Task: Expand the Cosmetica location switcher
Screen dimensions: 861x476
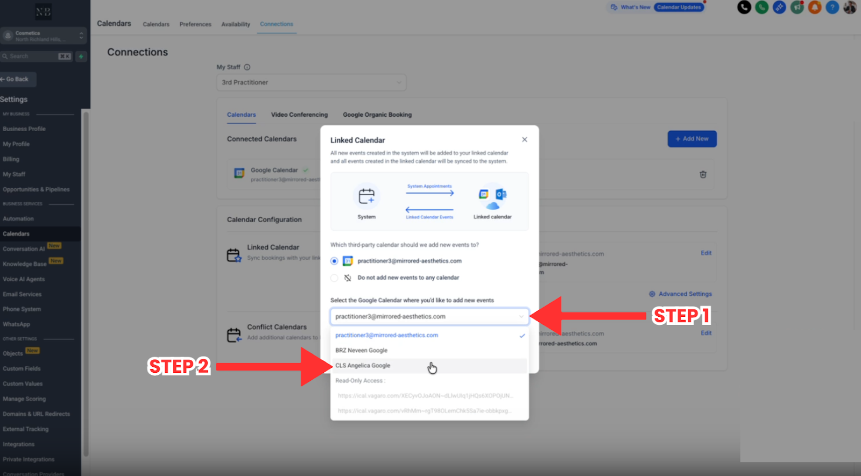Action: tap(43, 35)
